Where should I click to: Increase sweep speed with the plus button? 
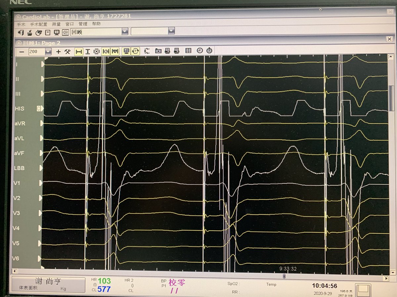tap(59, 51)
